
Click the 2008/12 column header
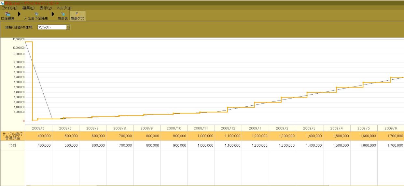tap(228, 128)
